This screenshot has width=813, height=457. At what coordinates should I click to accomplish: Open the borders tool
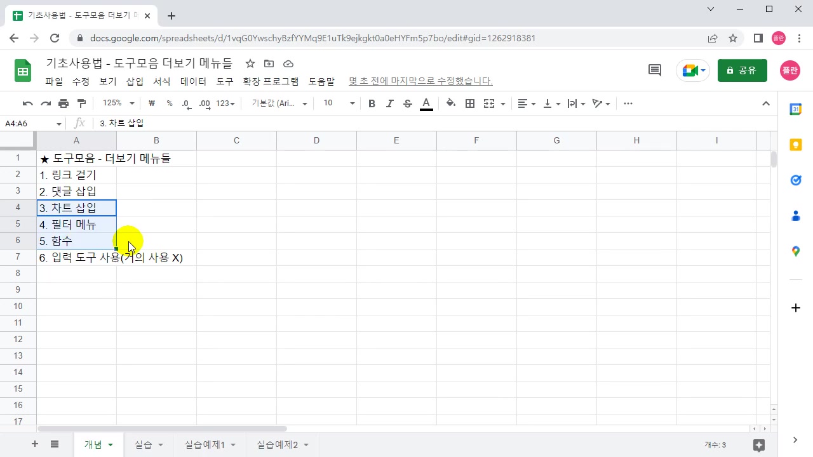[x=470, y=103]
